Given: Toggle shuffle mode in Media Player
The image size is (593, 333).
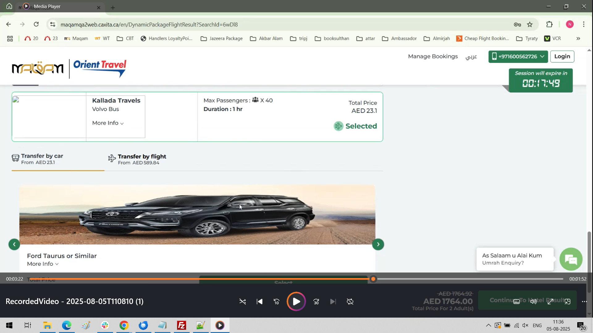Looking at the screenshot, I should click(242, 302).
